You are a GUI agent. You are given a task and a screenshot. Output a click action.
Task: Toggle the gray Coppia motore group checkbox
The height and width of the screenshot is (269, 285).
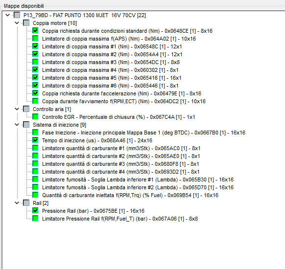click(x=26, y=23)
